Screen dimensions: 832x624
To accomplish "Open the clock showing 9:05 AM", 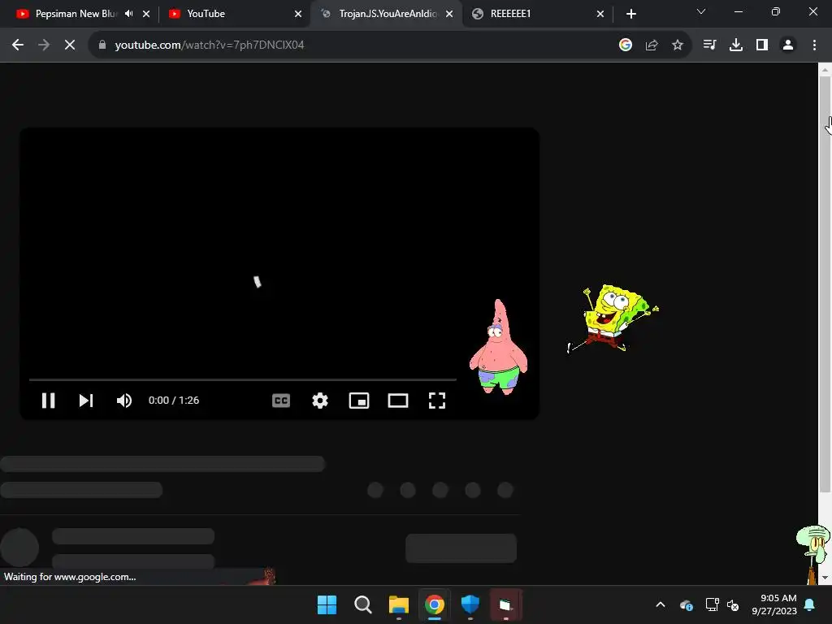I will pyautogui.click(x=774, y=604).
